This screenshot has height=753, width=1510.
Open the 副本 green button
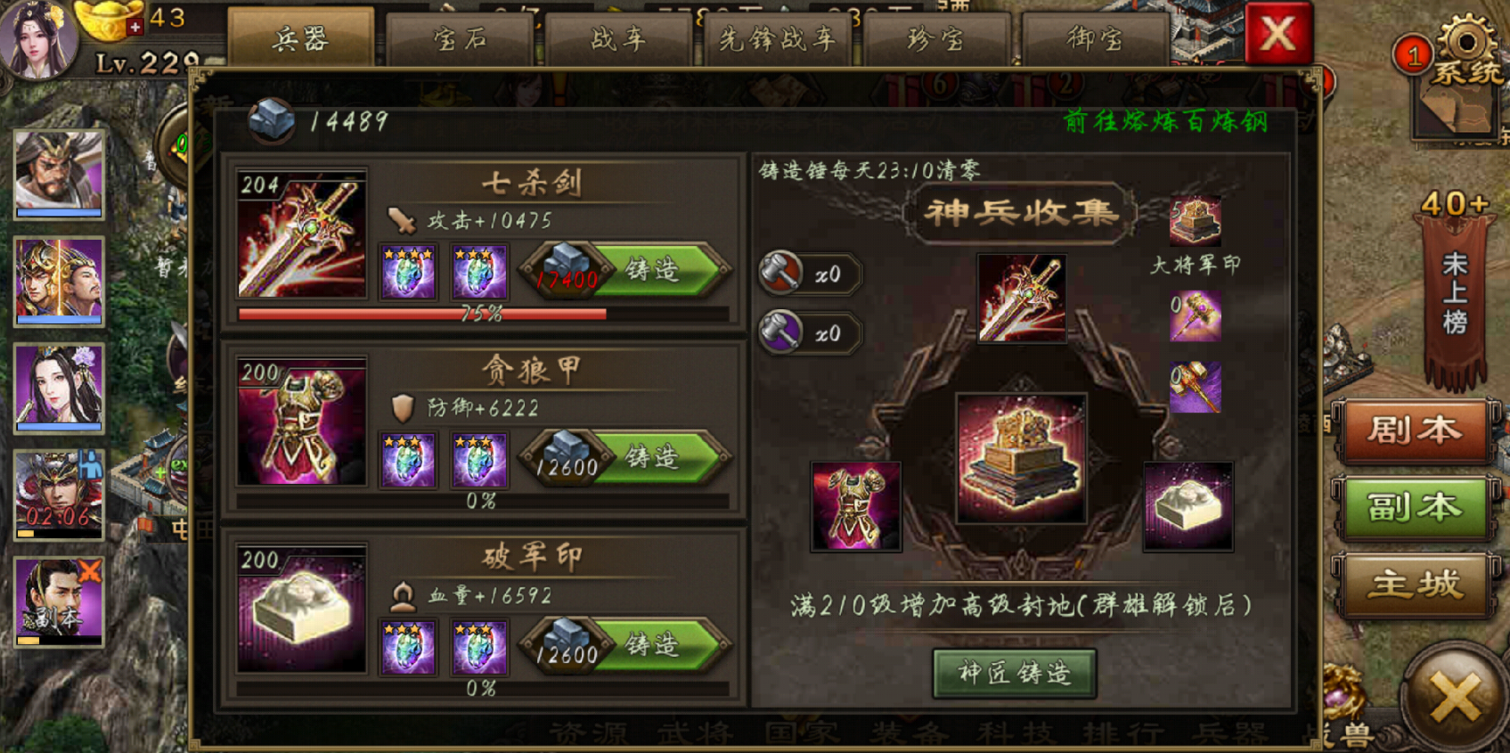[x=1415, y=507]
